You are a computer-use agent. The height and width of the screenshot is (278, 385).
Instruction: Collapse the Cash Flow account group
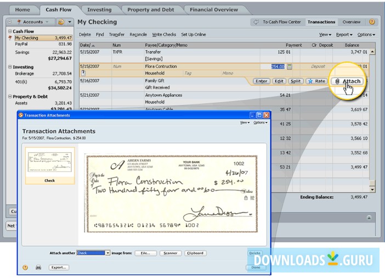click(10, 31)
